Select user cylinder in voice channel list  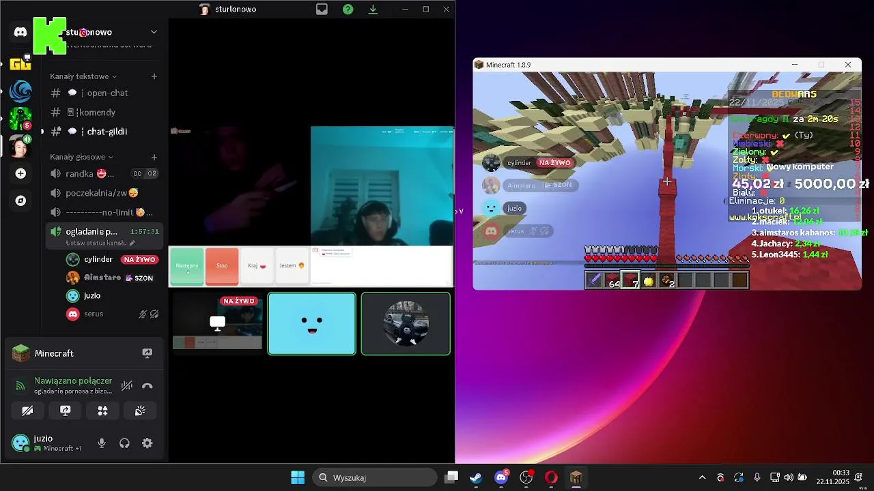(111, 259)
